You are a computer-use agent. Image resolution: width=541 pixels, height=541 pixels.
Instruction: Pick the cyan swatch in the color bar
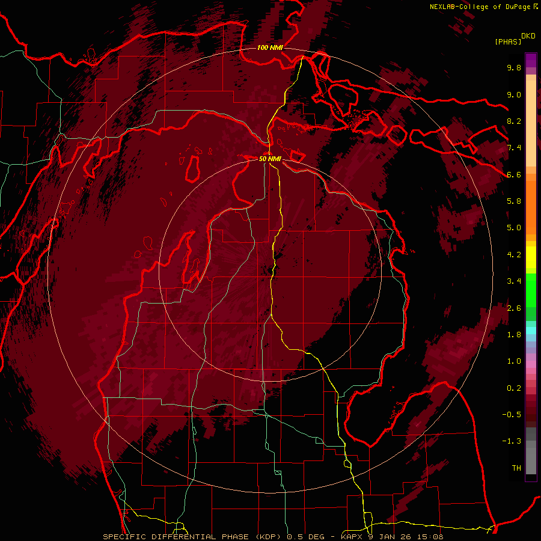531,331
